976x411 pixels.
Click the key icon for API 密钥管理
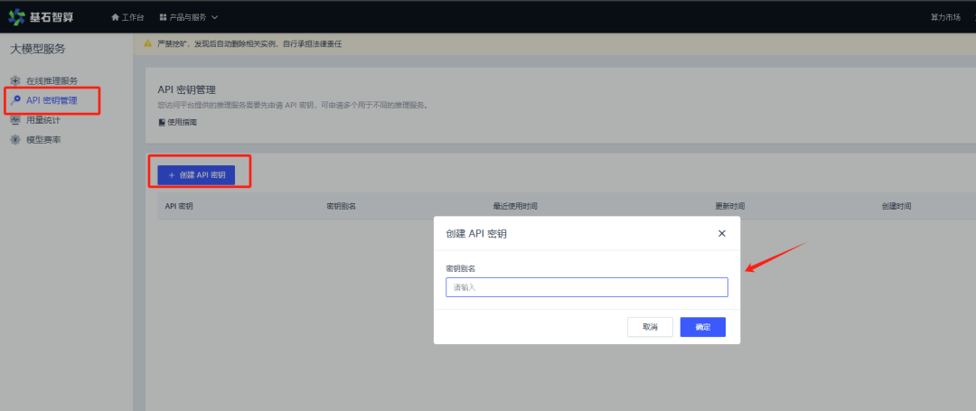tap(14, 100)
